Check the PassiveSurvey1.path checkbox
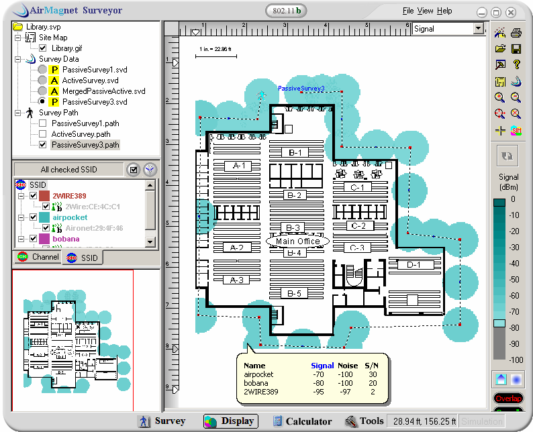533x432 pixels. click(x=43, y=123)
